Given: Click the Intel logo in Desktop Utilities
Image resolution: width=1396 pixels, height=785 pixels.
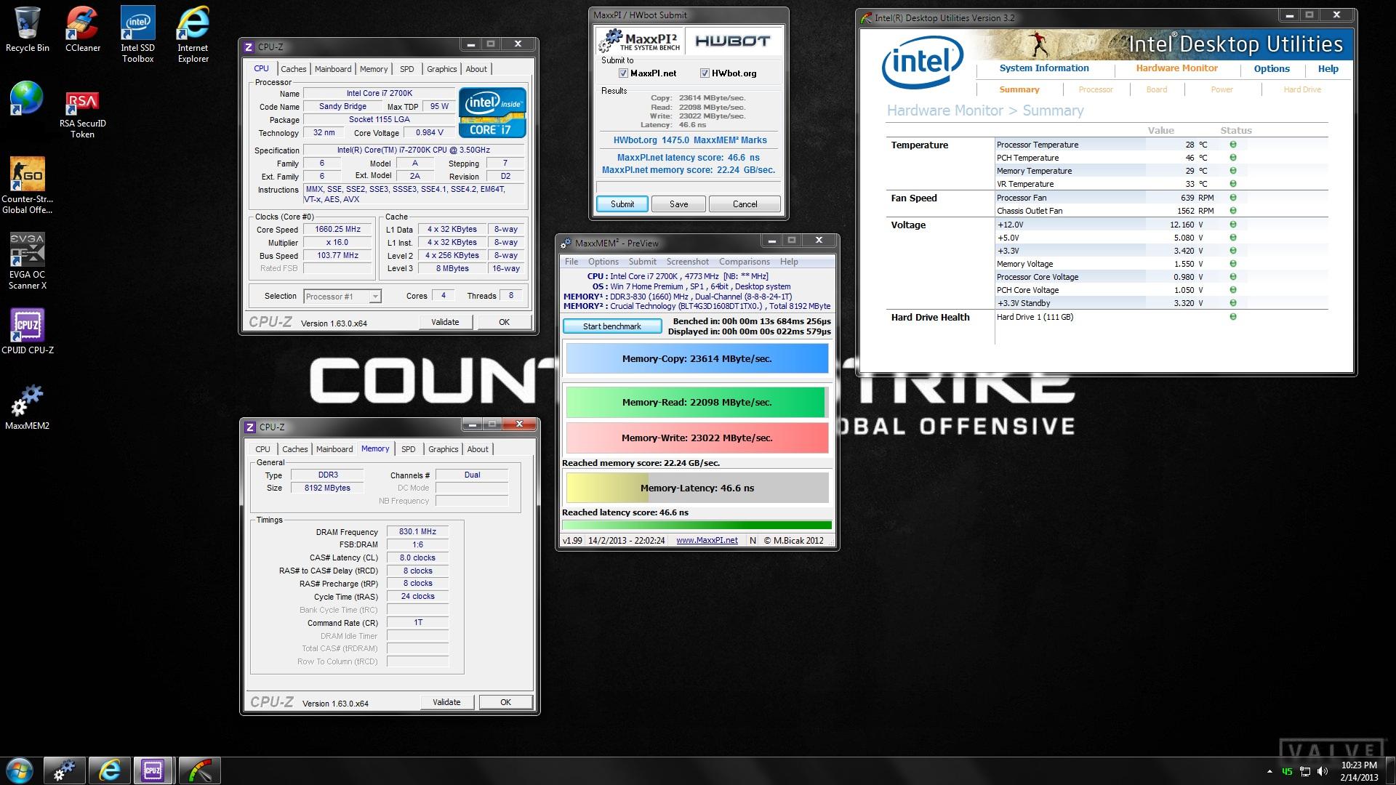Looking at the screenshot, I should coord(922,63).
